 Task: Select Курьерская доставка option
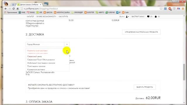click(x=36, y=69)
